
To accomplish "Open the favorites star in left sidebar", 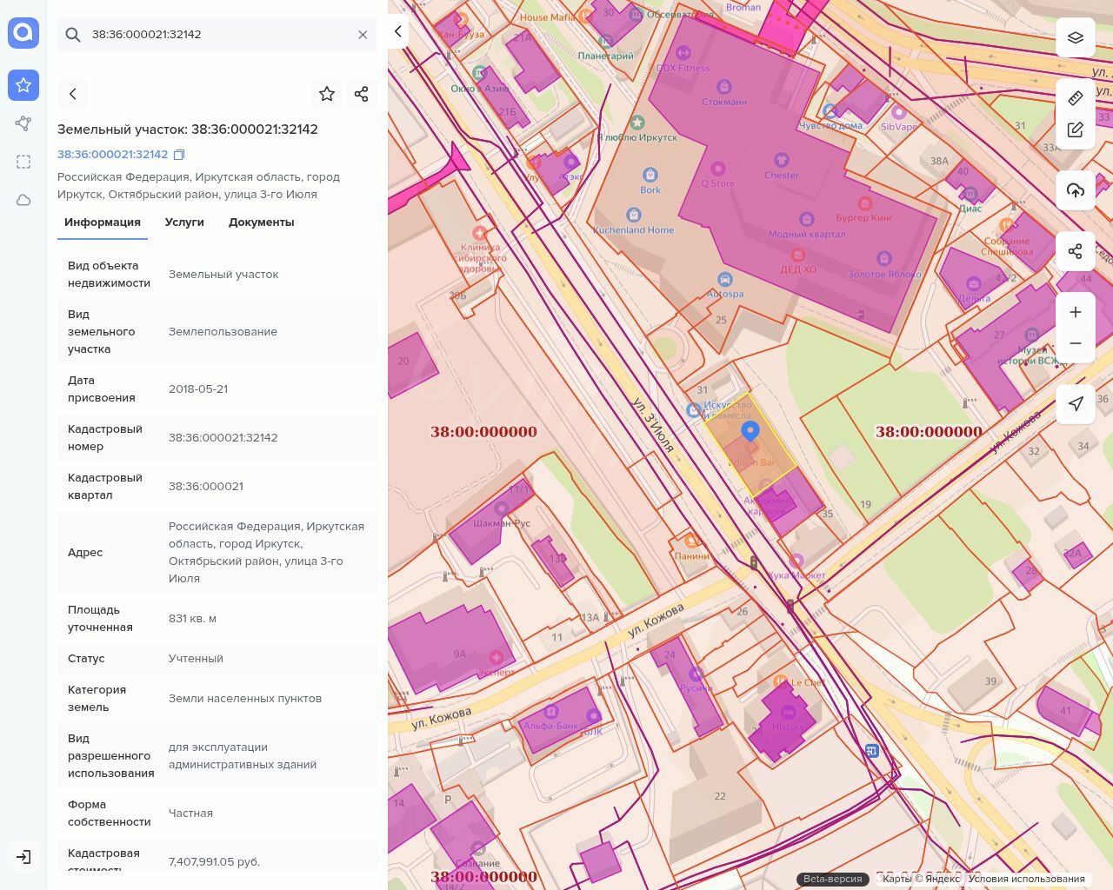I will [x=23, y=85].
